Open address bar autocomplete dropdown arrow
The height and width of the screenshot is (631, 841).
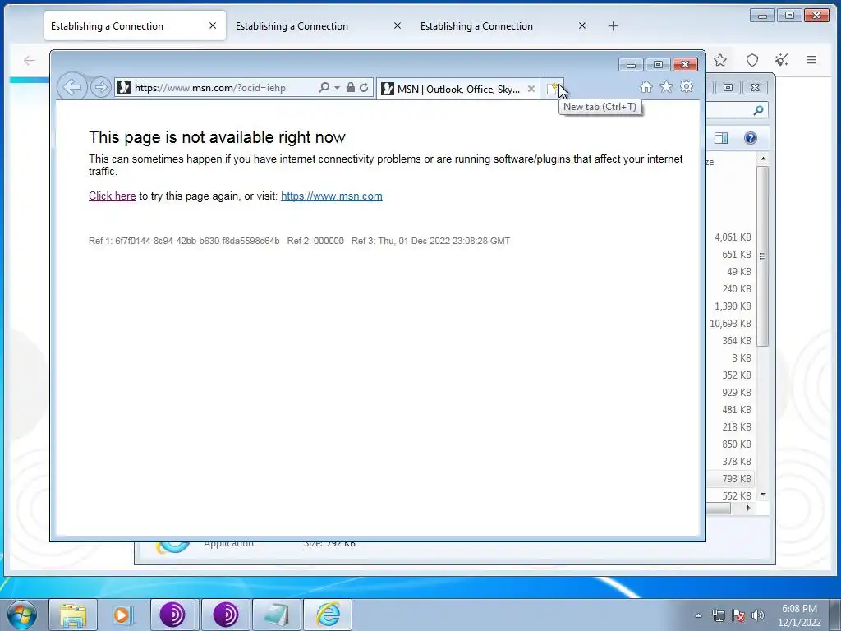pos(337,87)
